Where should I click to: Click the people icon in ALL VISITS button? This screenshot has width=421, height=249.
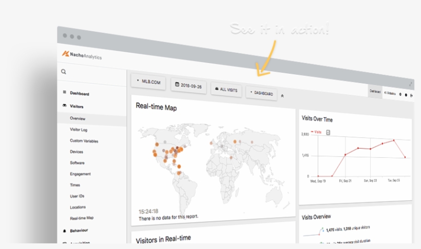coord(217,89)
